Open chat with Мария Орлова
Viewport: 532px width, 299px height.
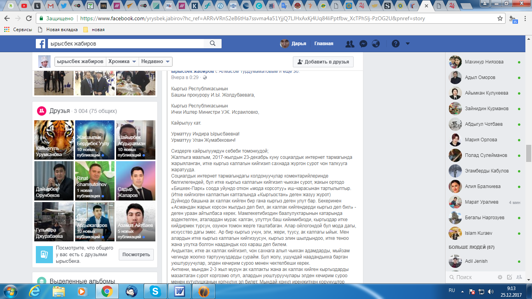coord(481,140)
